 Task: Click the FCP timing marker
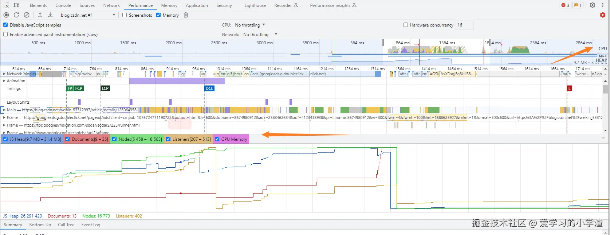click(79, 88)
